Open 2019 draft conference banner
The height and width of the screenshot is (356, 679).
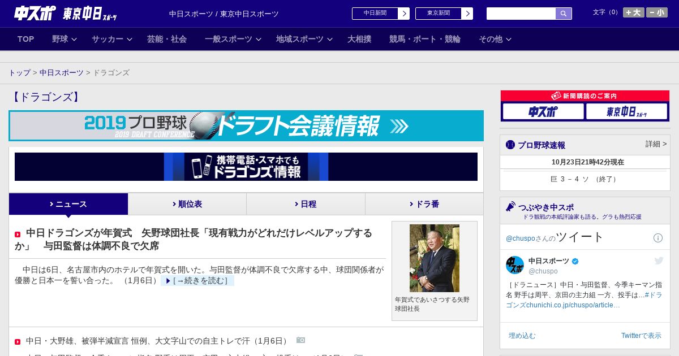click(x=246, y=125)
